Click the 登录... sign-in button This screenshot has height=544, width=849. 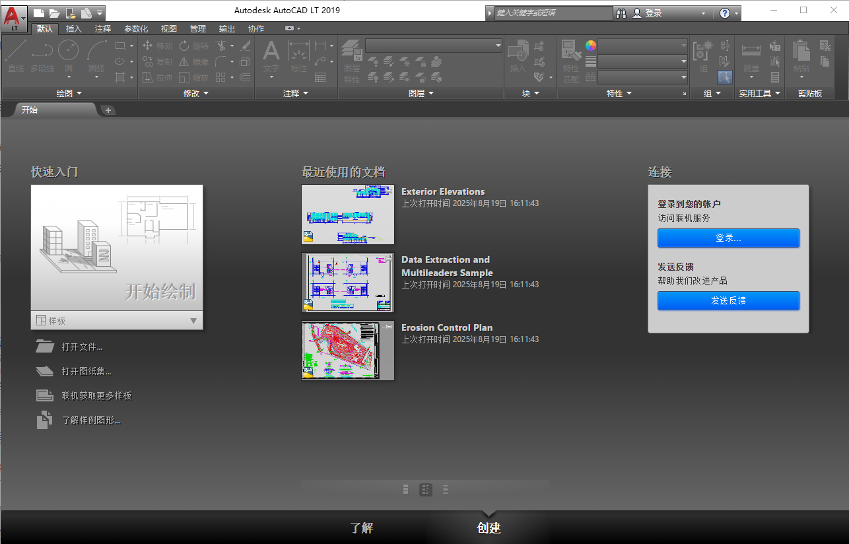tap(728, 238)
